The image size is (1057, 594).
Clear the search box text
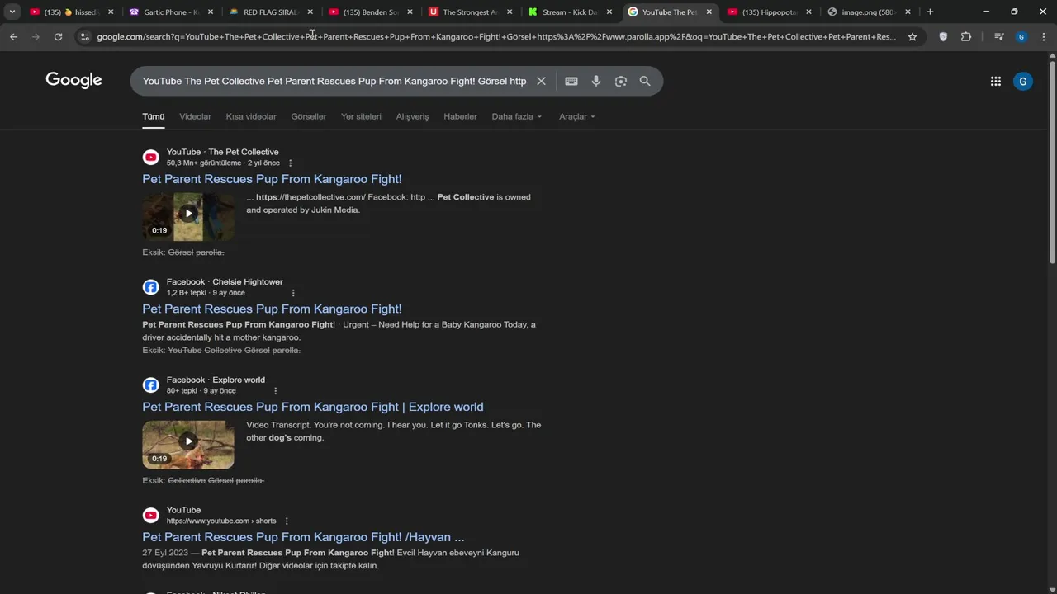[x=541, y=81]
